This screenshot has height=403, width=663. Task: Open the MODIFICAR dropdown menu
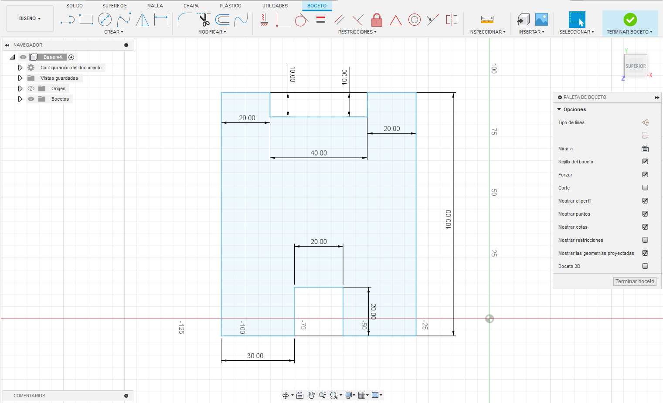click(212, 32)
